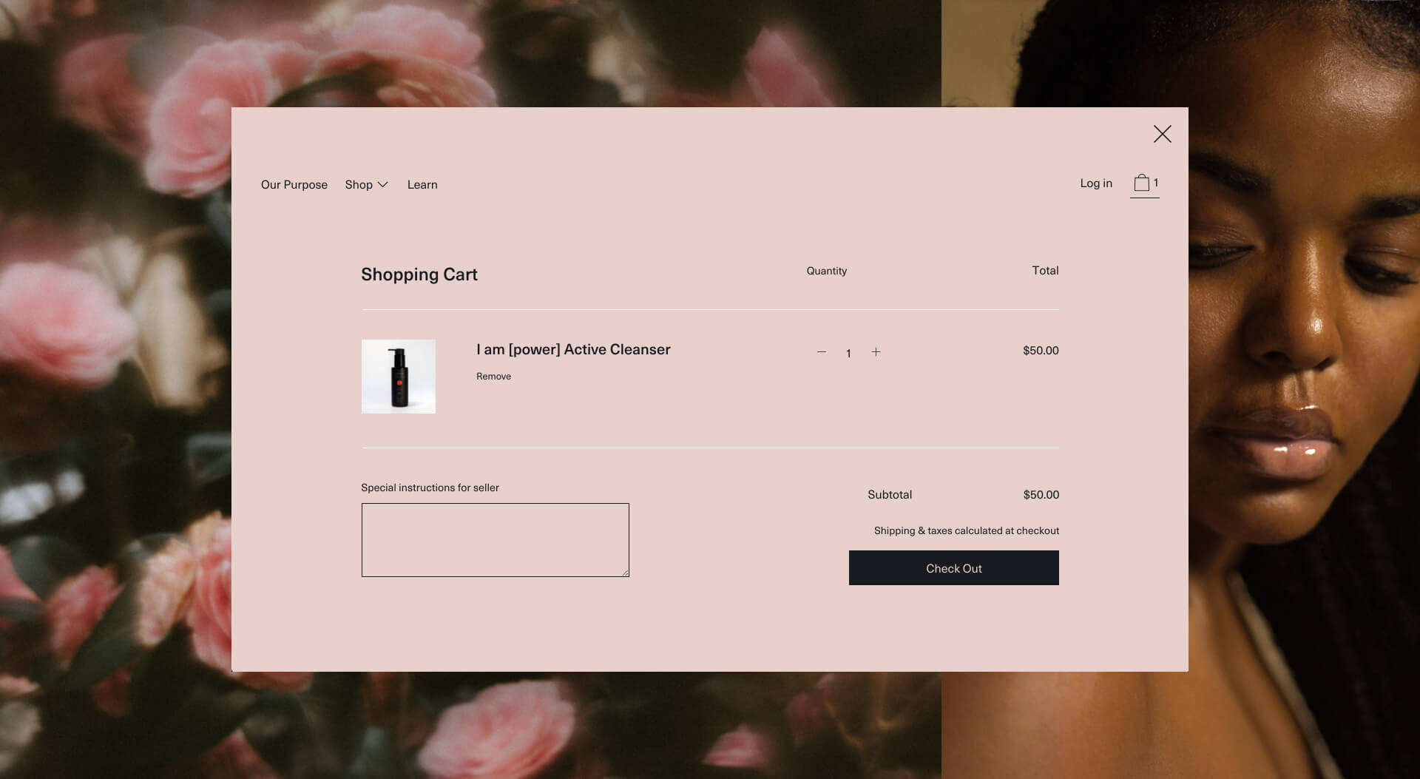This screenshot has width=1420, height=779.
Task: Increase cleanser quantity with the plus icon
Action: pyautogui.click(x=876, y=352)
